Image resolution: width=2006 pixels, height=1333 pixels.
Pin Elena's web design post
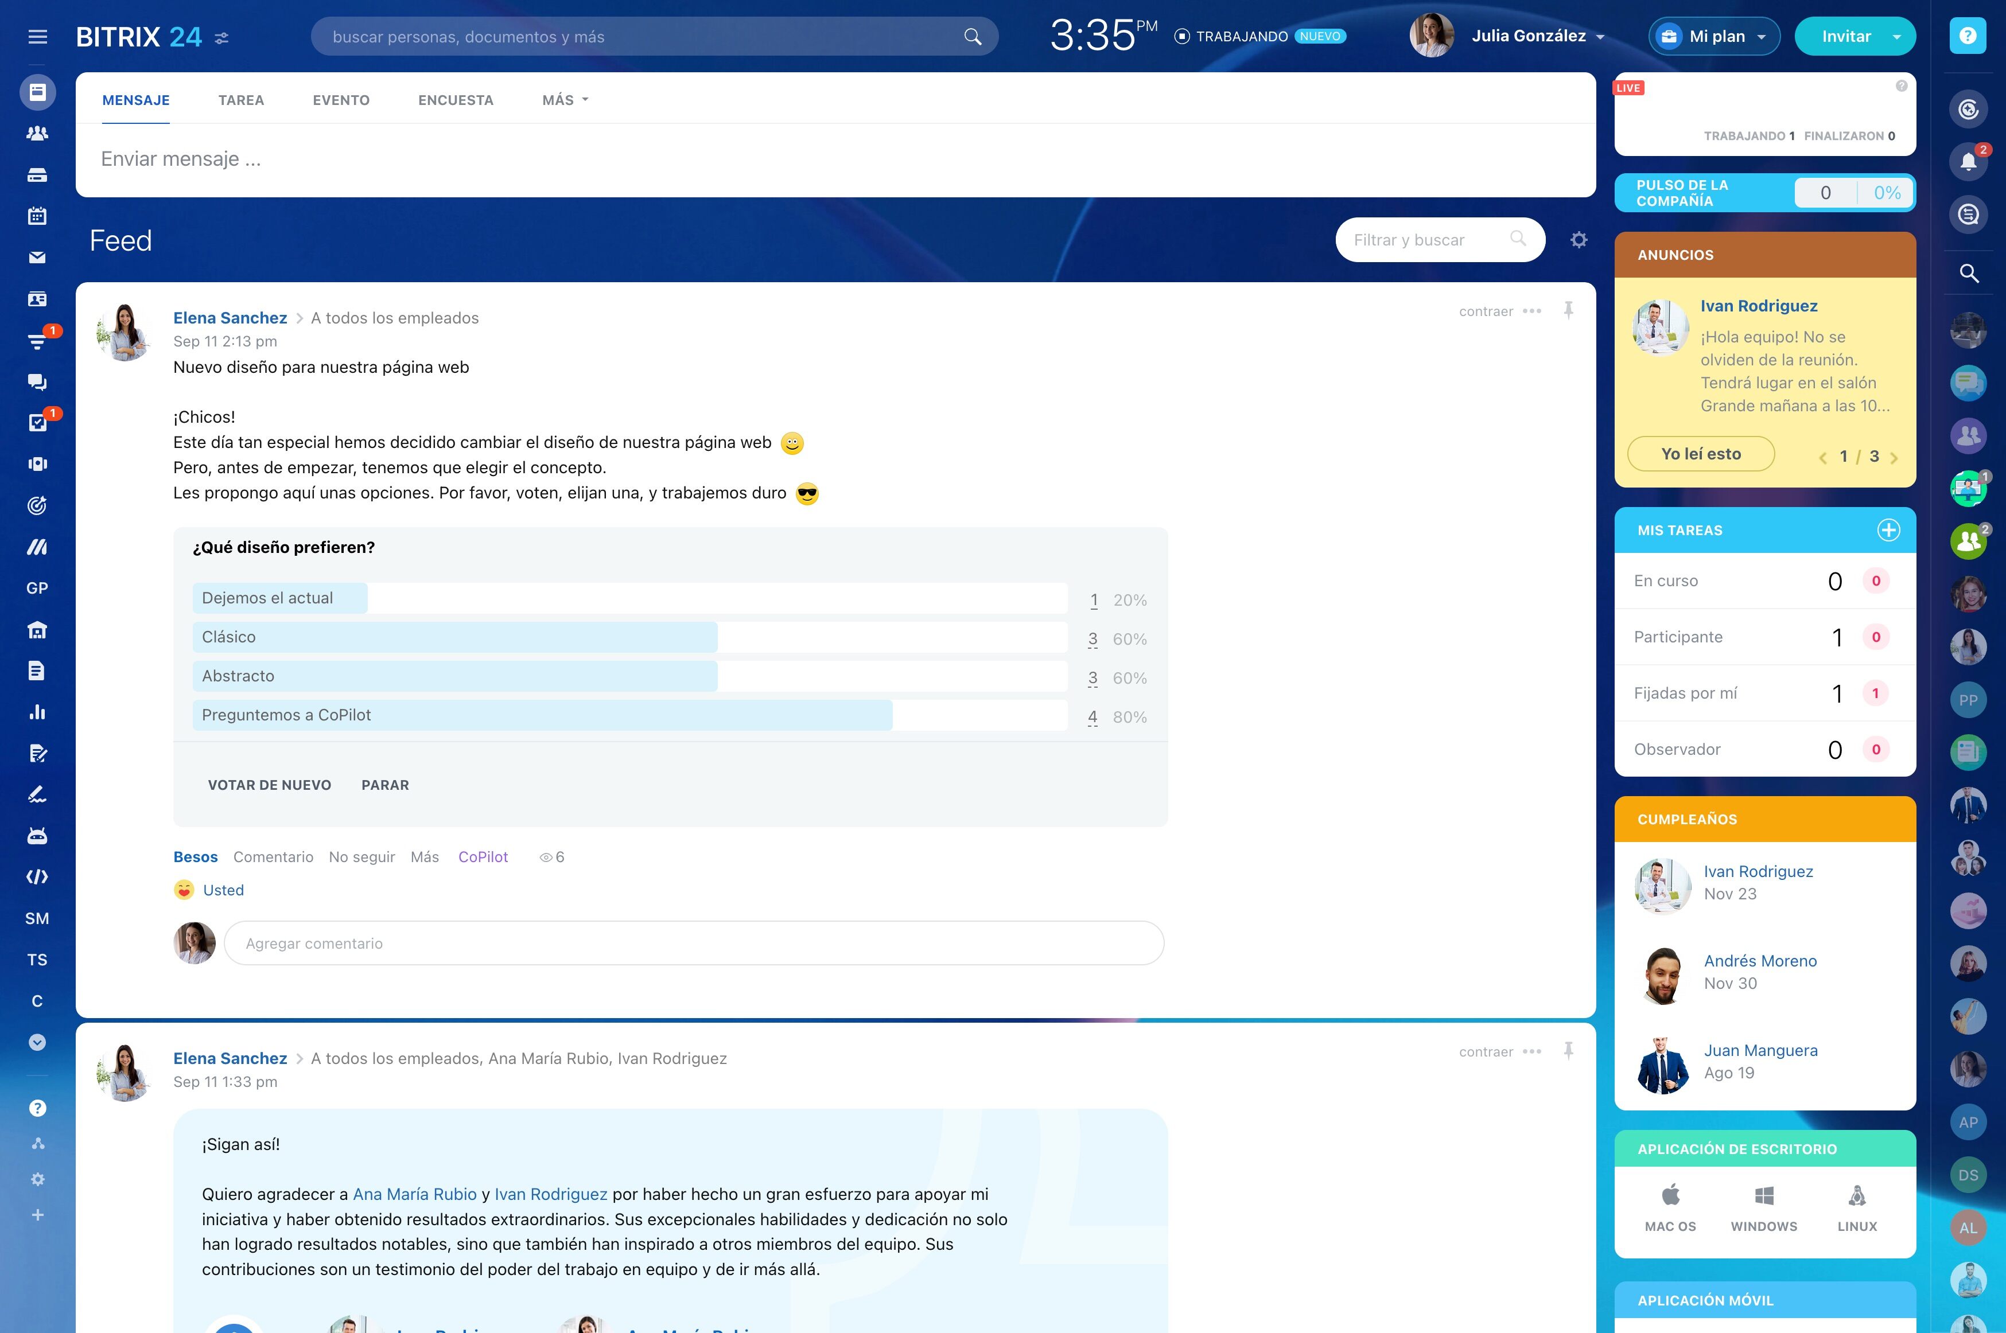click(x=1568, y=310)
